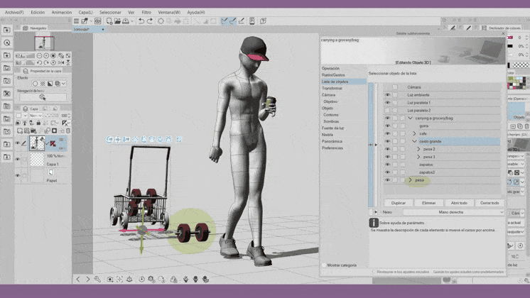The height and width of the screenshot is (298, 530).
Task: Select next 3D object arrow in bottom launcher
Action: coord(88,280)
